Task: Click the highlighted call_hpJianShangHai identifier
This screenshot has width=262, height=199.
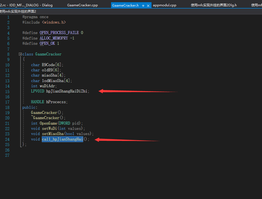Action: coord(62,139)
